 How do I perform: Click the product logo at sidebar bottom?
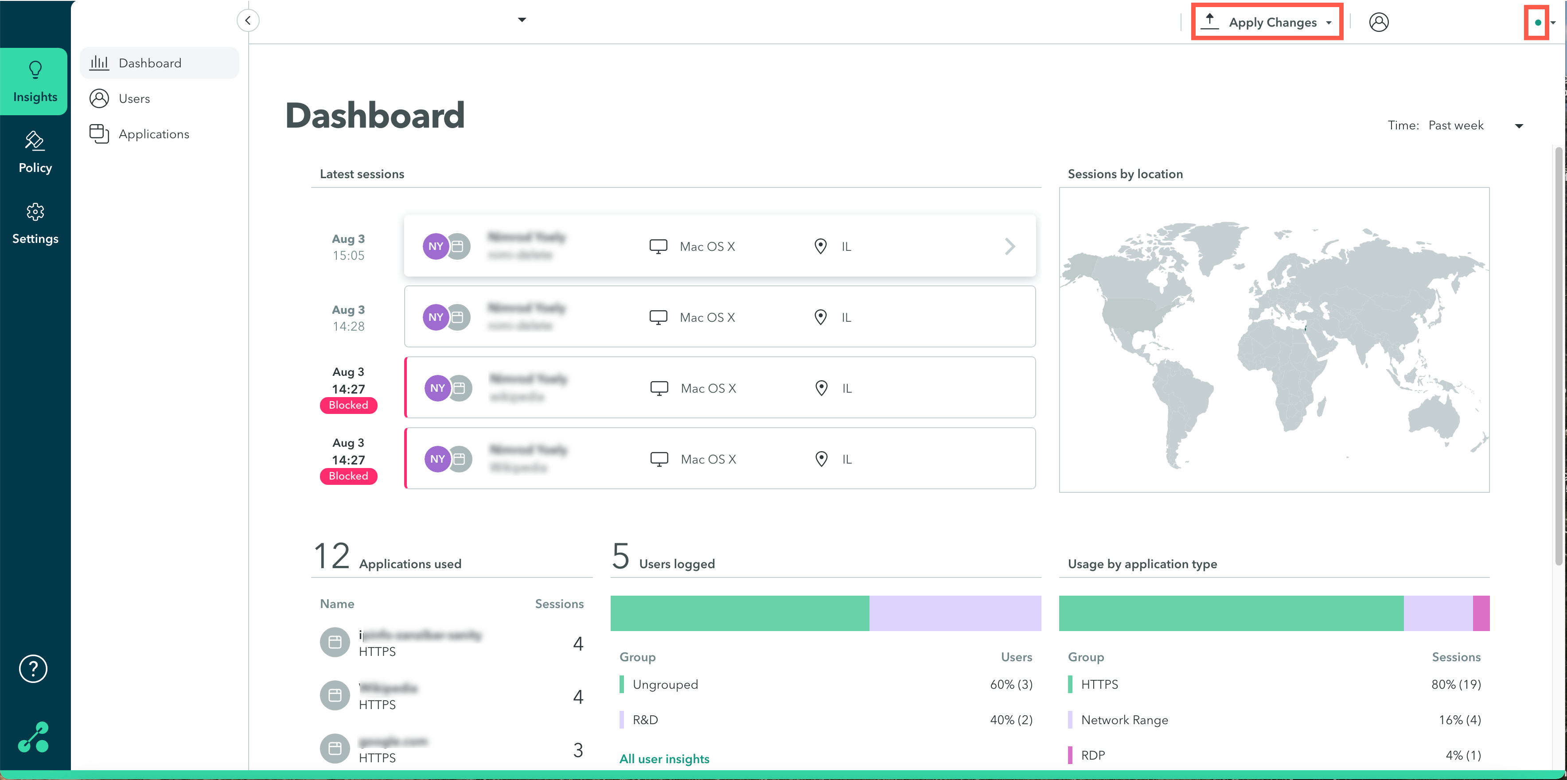[x=33, y=737]
